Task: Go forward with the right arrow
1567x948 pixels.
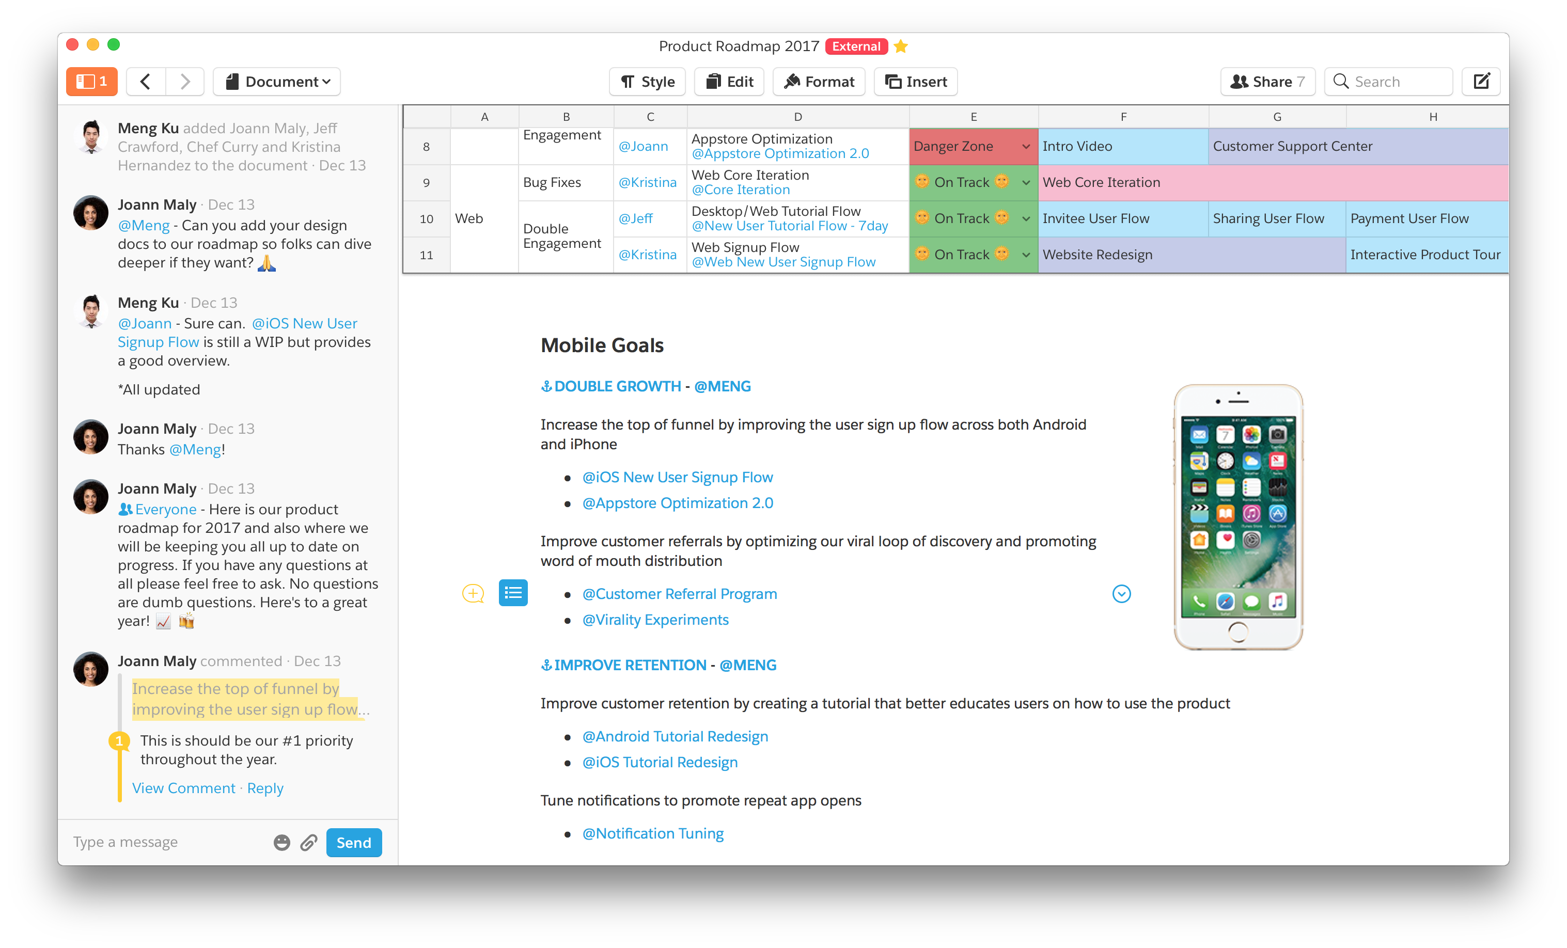Action: click(185, 82)
